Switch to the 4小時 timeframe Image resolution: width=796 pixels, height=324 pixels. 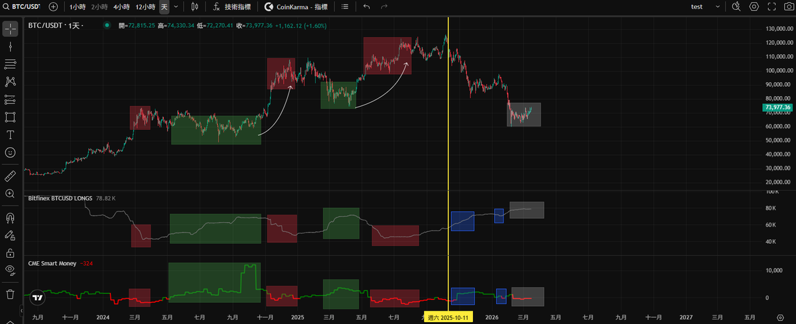[x=121, y=7]
